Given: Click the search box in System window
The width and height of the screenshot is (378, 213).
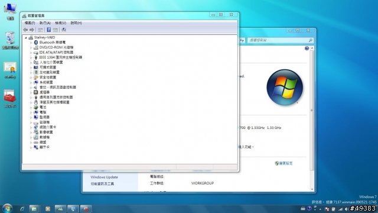Looking at the screenshot, I should point(281,40).
